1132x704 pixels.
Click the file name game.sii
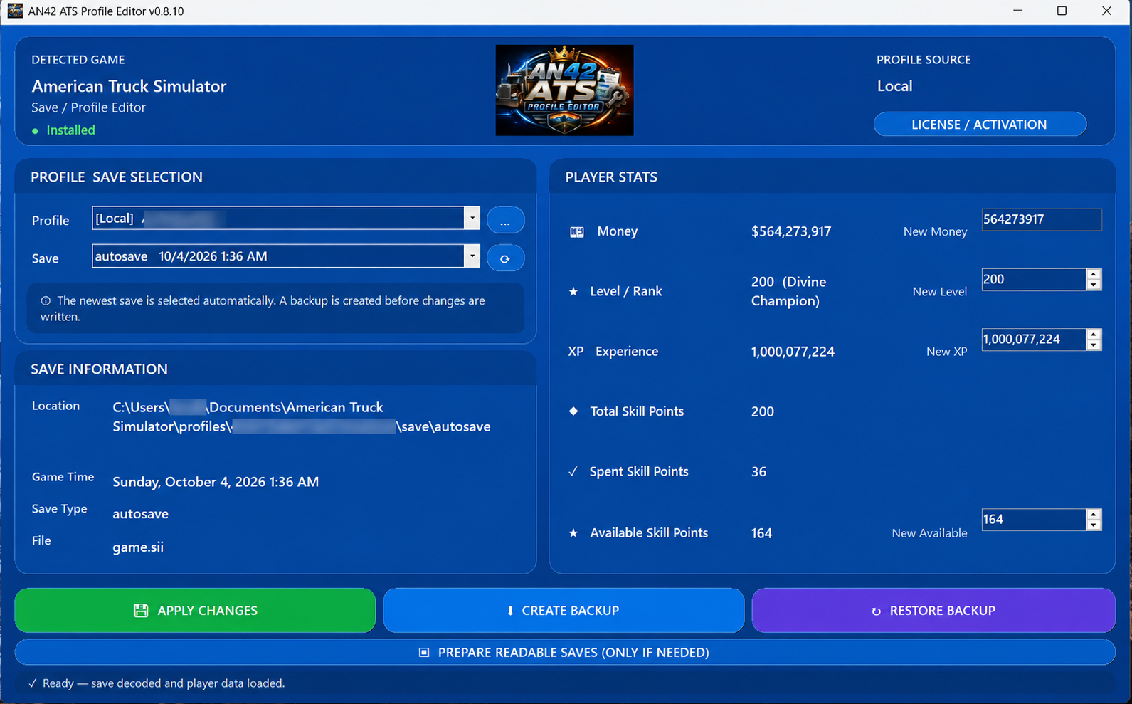(x=138, y=547)
